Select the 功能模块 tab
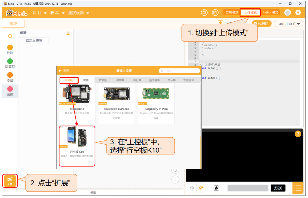Image resolution: width=308 pixels, height=198 pixels. (x=188, y=80)
